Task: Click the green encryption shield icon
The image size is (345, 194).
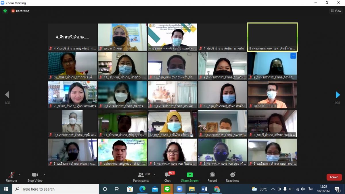Action: coord(5,11)
